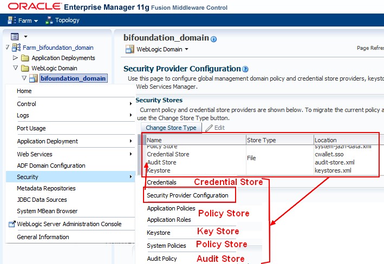Select bifoundation_domain in the navigation tree

pyautogui.click(x=73, y=78)
